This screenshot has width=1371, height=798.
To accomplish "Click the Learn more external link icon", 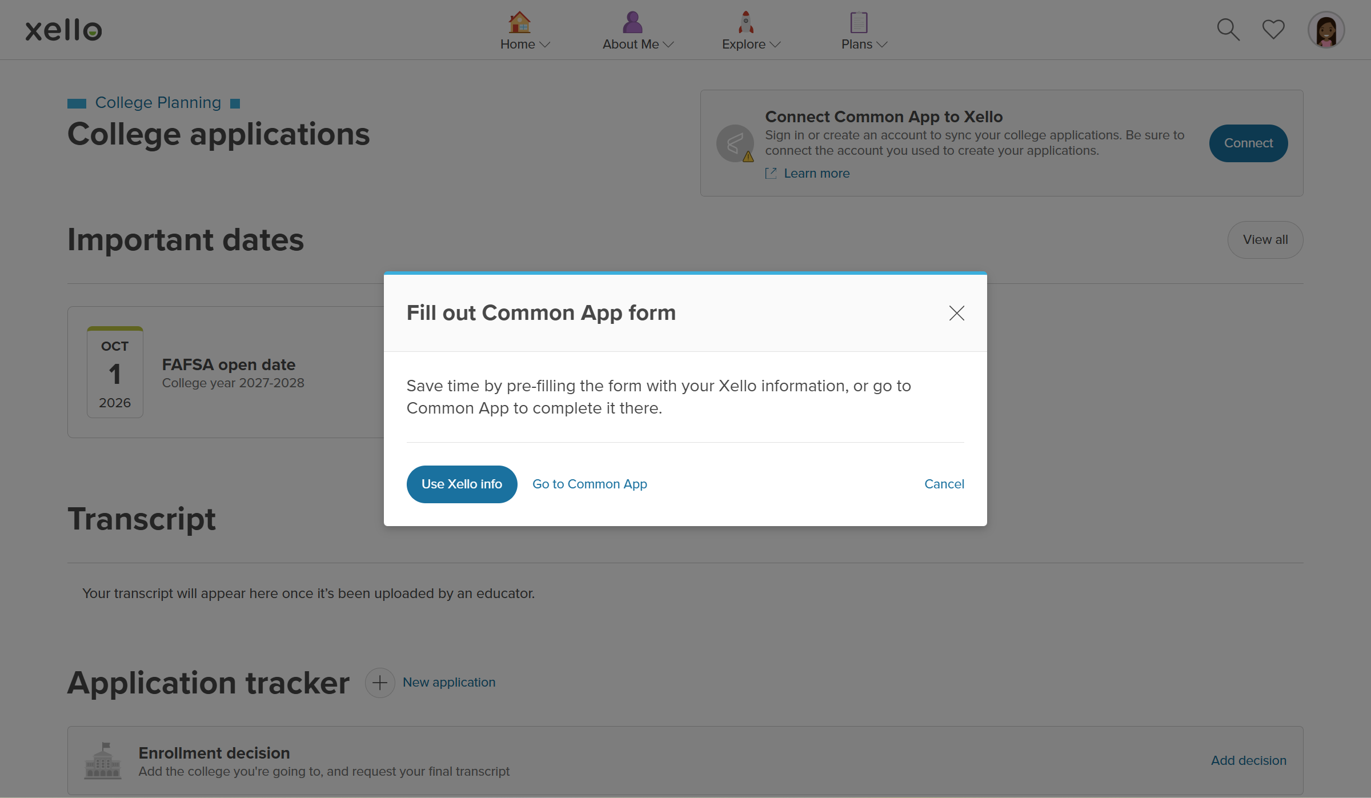I will [x=771, y=174].
